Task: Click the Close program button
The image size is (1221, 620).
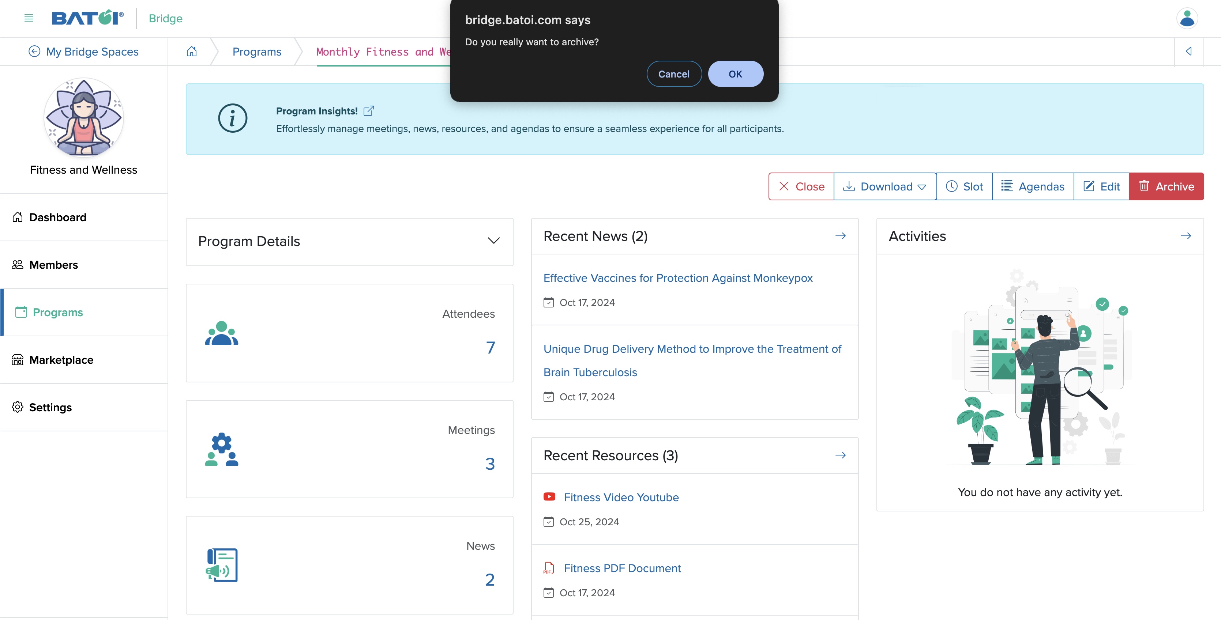Action: coord(801,186)
